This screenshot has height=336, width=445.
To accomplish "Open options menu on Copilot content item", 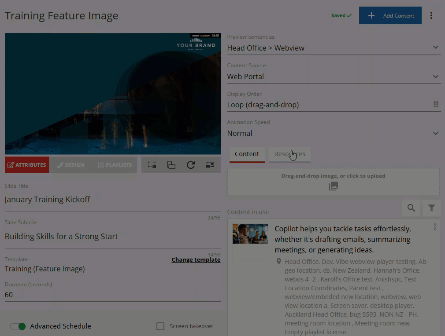I will coord(435,226).
